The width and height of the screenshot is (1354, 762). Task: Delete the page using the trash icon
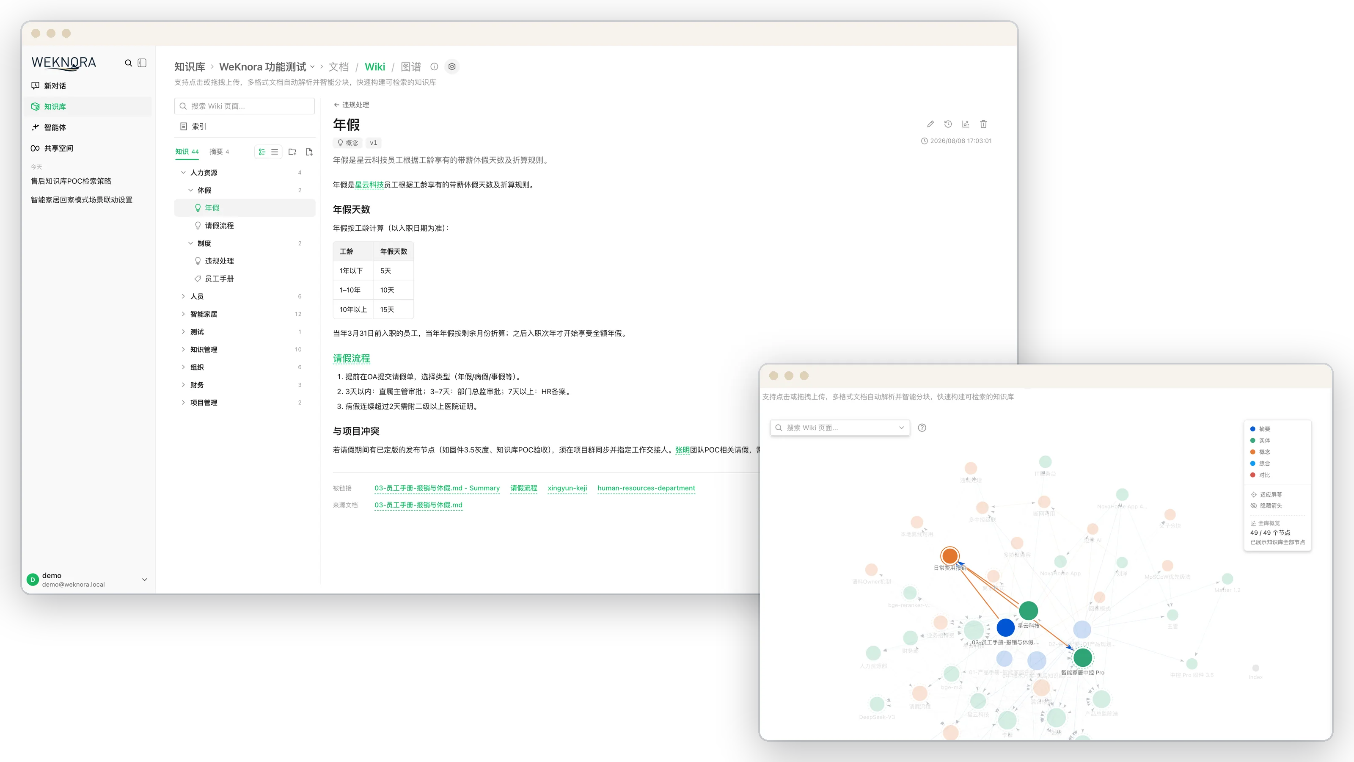coord(983,124)
